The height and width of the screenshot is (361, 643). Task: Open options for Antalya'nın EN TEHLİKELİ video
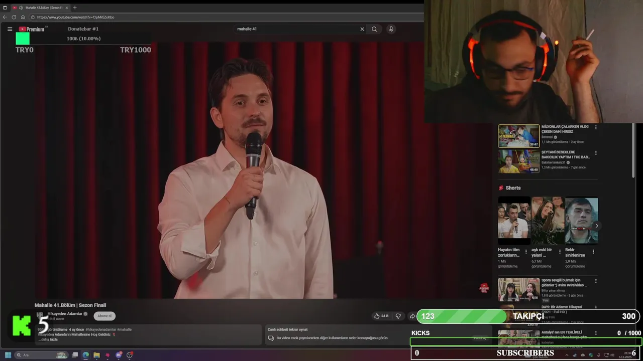pos(596,332)
